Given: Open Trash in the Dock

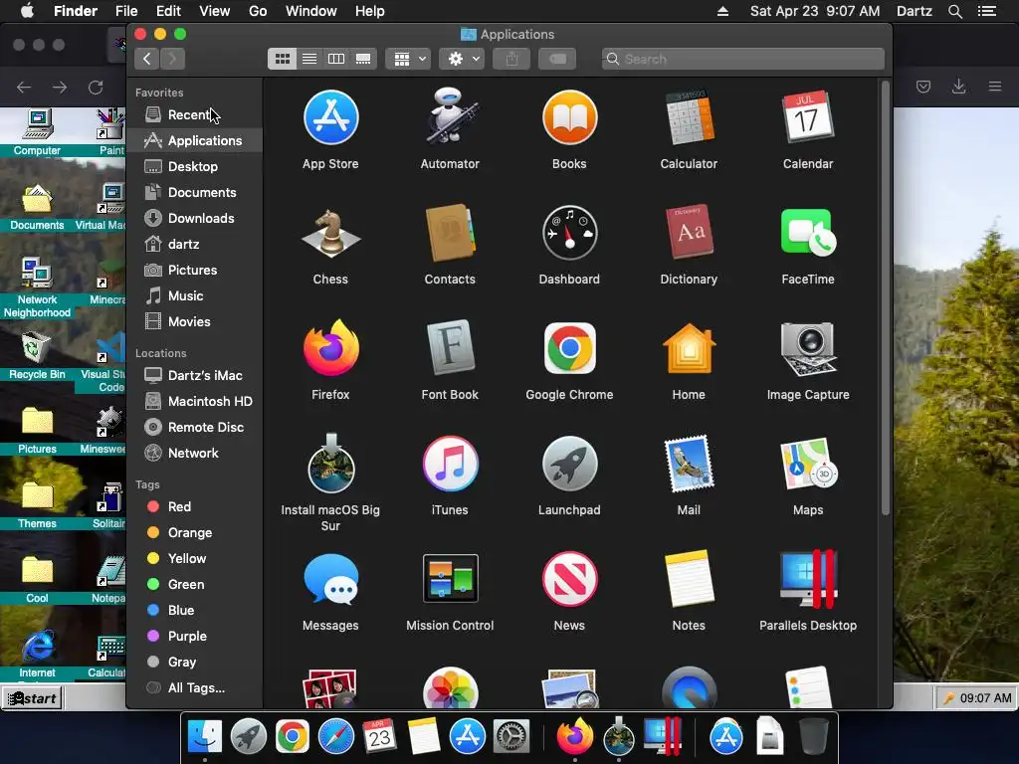Looking at the screenshot, I should [813, 736].
